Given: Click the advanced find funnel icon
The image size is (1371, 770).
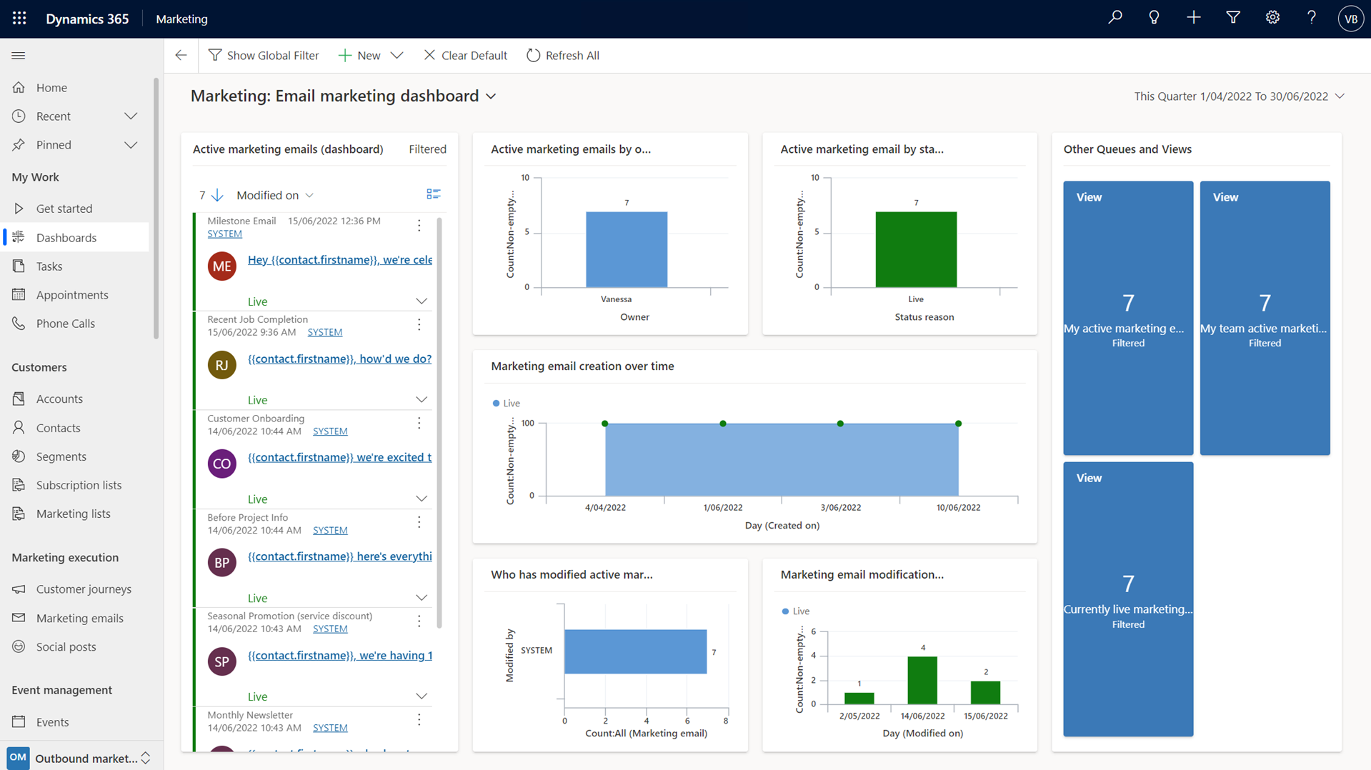Looking at the screenshot, I should pos(1233,19).
